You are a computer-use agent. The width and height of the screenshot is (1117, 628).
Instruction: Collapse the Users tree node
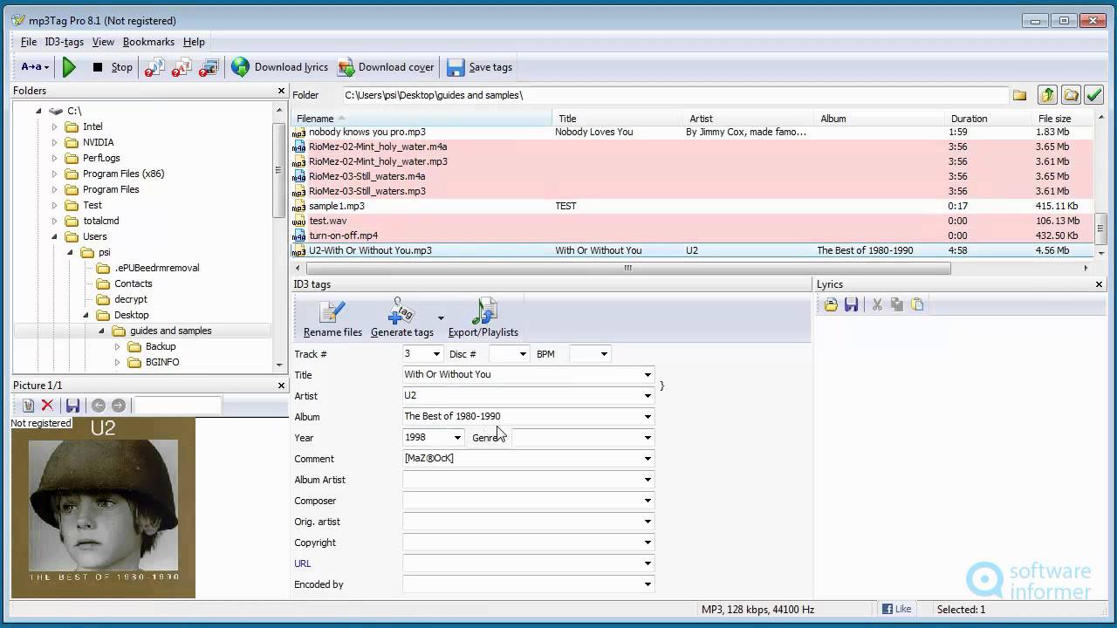click(54, 237)
